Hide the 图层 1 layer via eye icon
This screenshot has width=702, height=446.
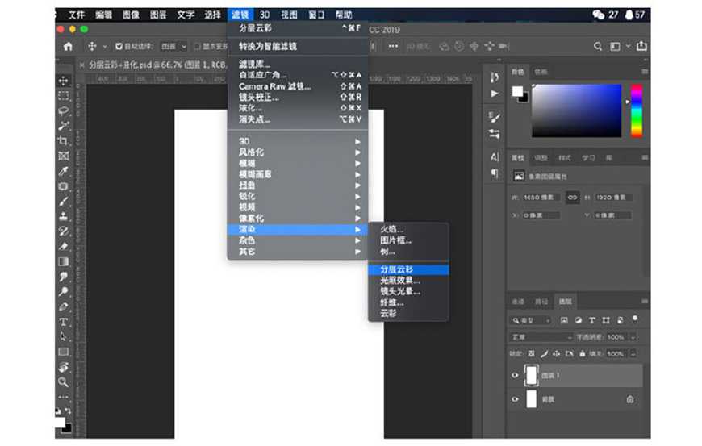[516, 375]
